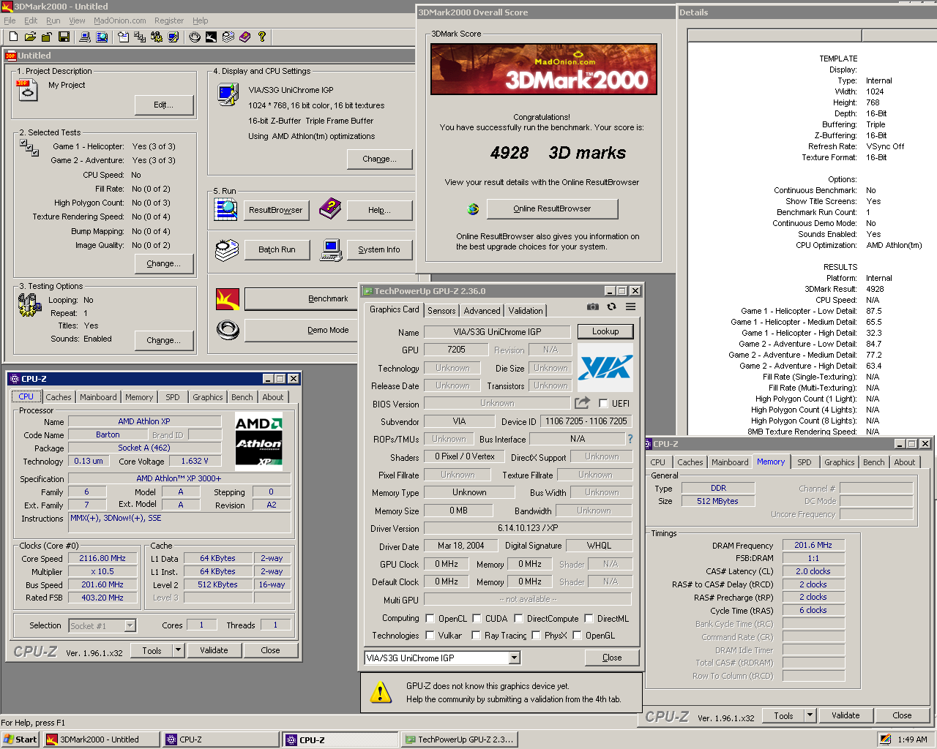Click the ring-shaped Demo Mode toolbar icon
Viewport: 937px width, 749px height.
195,37
